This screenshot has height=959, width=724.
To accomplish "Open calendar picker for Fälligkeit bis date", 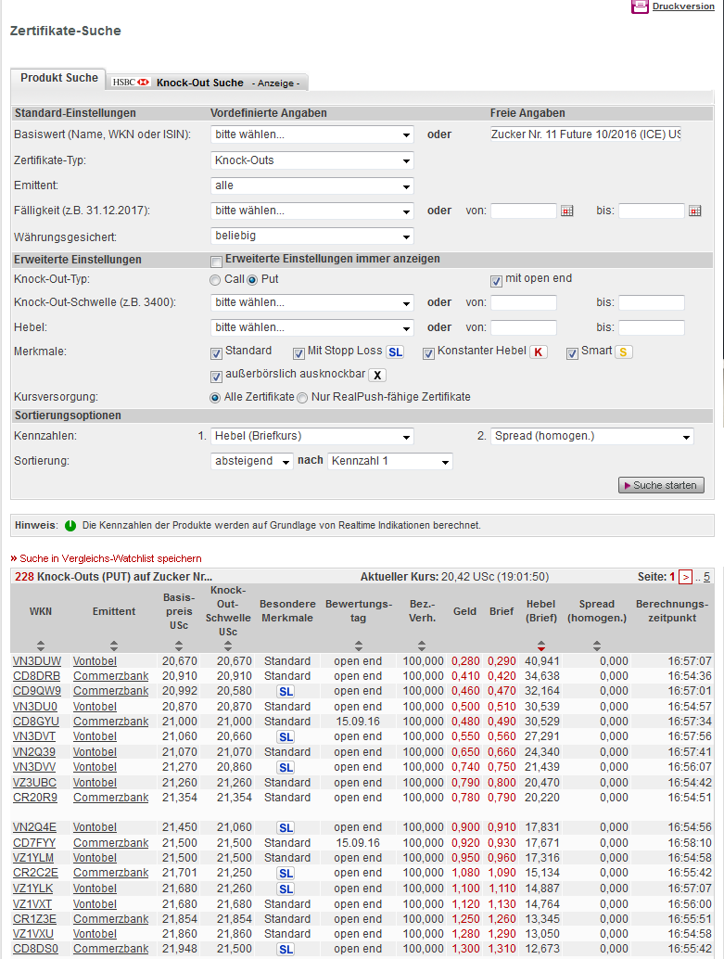I will pos(695,211).
